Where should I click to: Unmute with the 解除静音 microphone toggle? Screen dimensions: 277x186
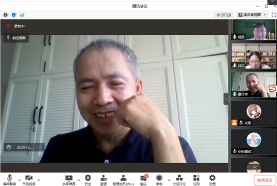click(x=9, y=180)
